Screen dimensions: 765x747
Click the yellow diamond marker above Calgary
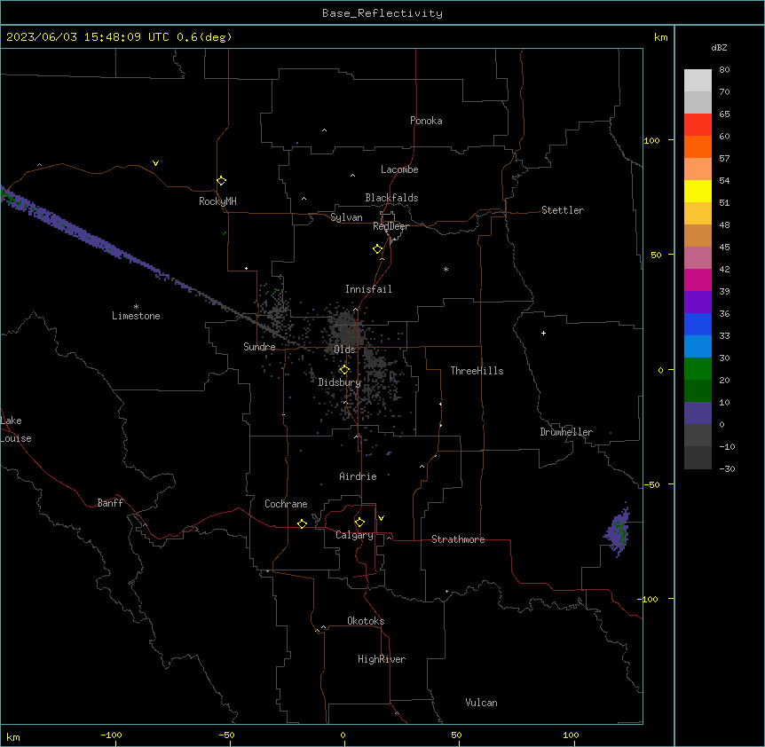click(x=359, y=523)
